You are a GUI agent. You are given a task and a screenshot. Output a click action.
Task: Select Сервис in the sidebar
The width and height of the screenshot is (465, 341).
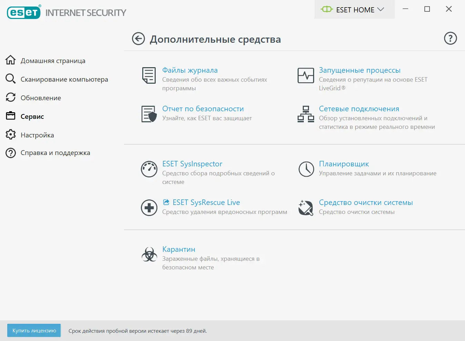[32, 116]
